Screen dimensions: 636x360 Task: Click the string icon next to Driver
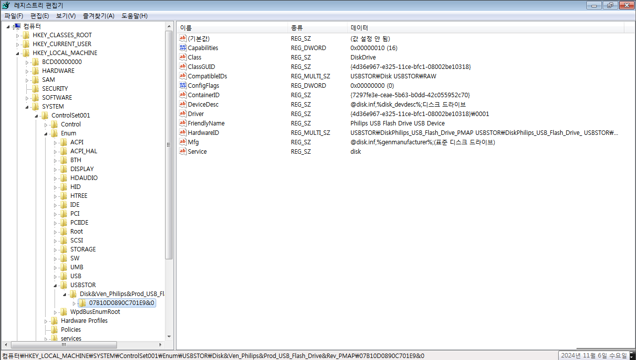(183, 114)
